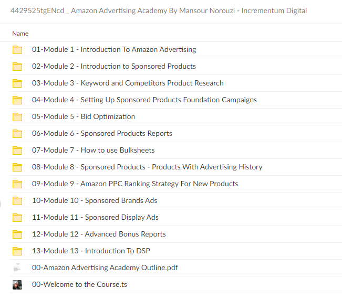The width and height of the screenshot is (342, 300).
Task: Click the folder icon for 03-Module 3
Action: coord(17,83)
